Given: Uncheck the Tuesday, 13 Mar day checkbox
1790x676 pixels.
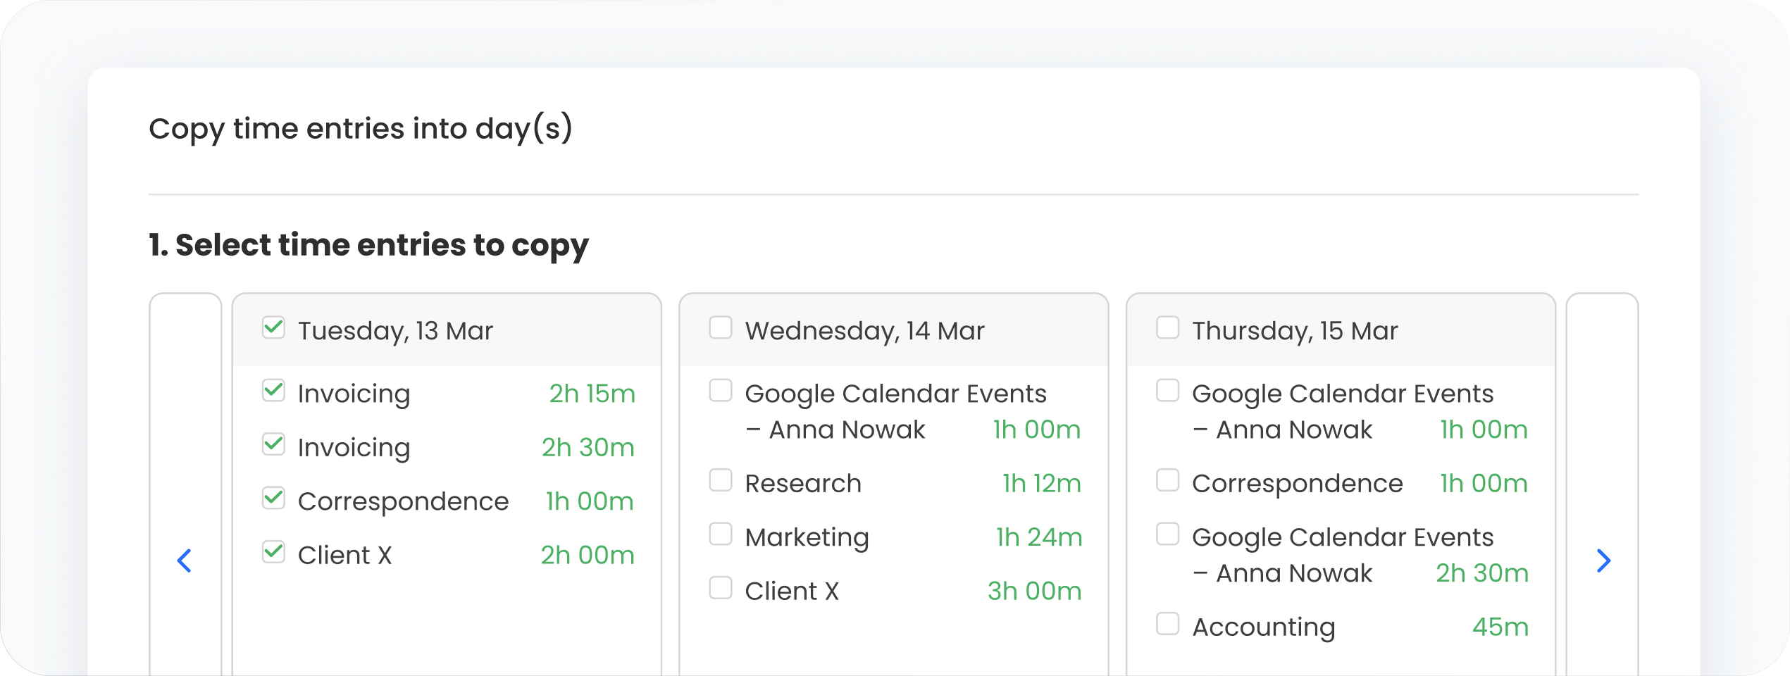Looking at the screenshot, I should [x=273, y=327].
